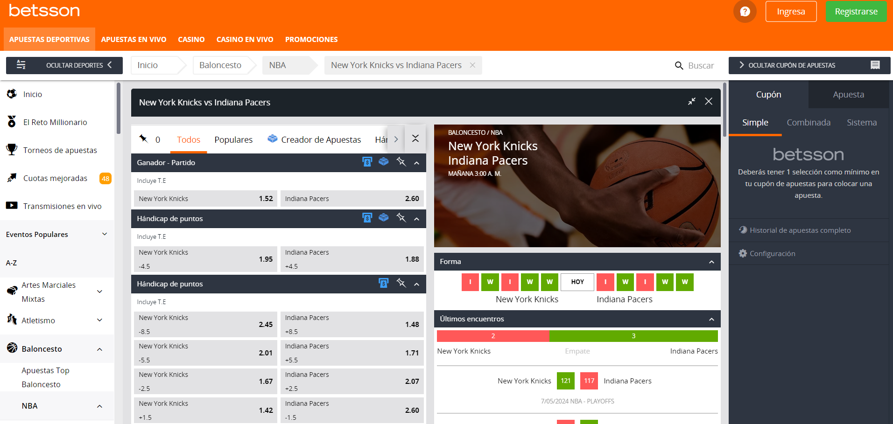Pick Indiana Pacers +5.5 at 1.71
This screenshot has height=424, width=893.
tap(352, 353)
